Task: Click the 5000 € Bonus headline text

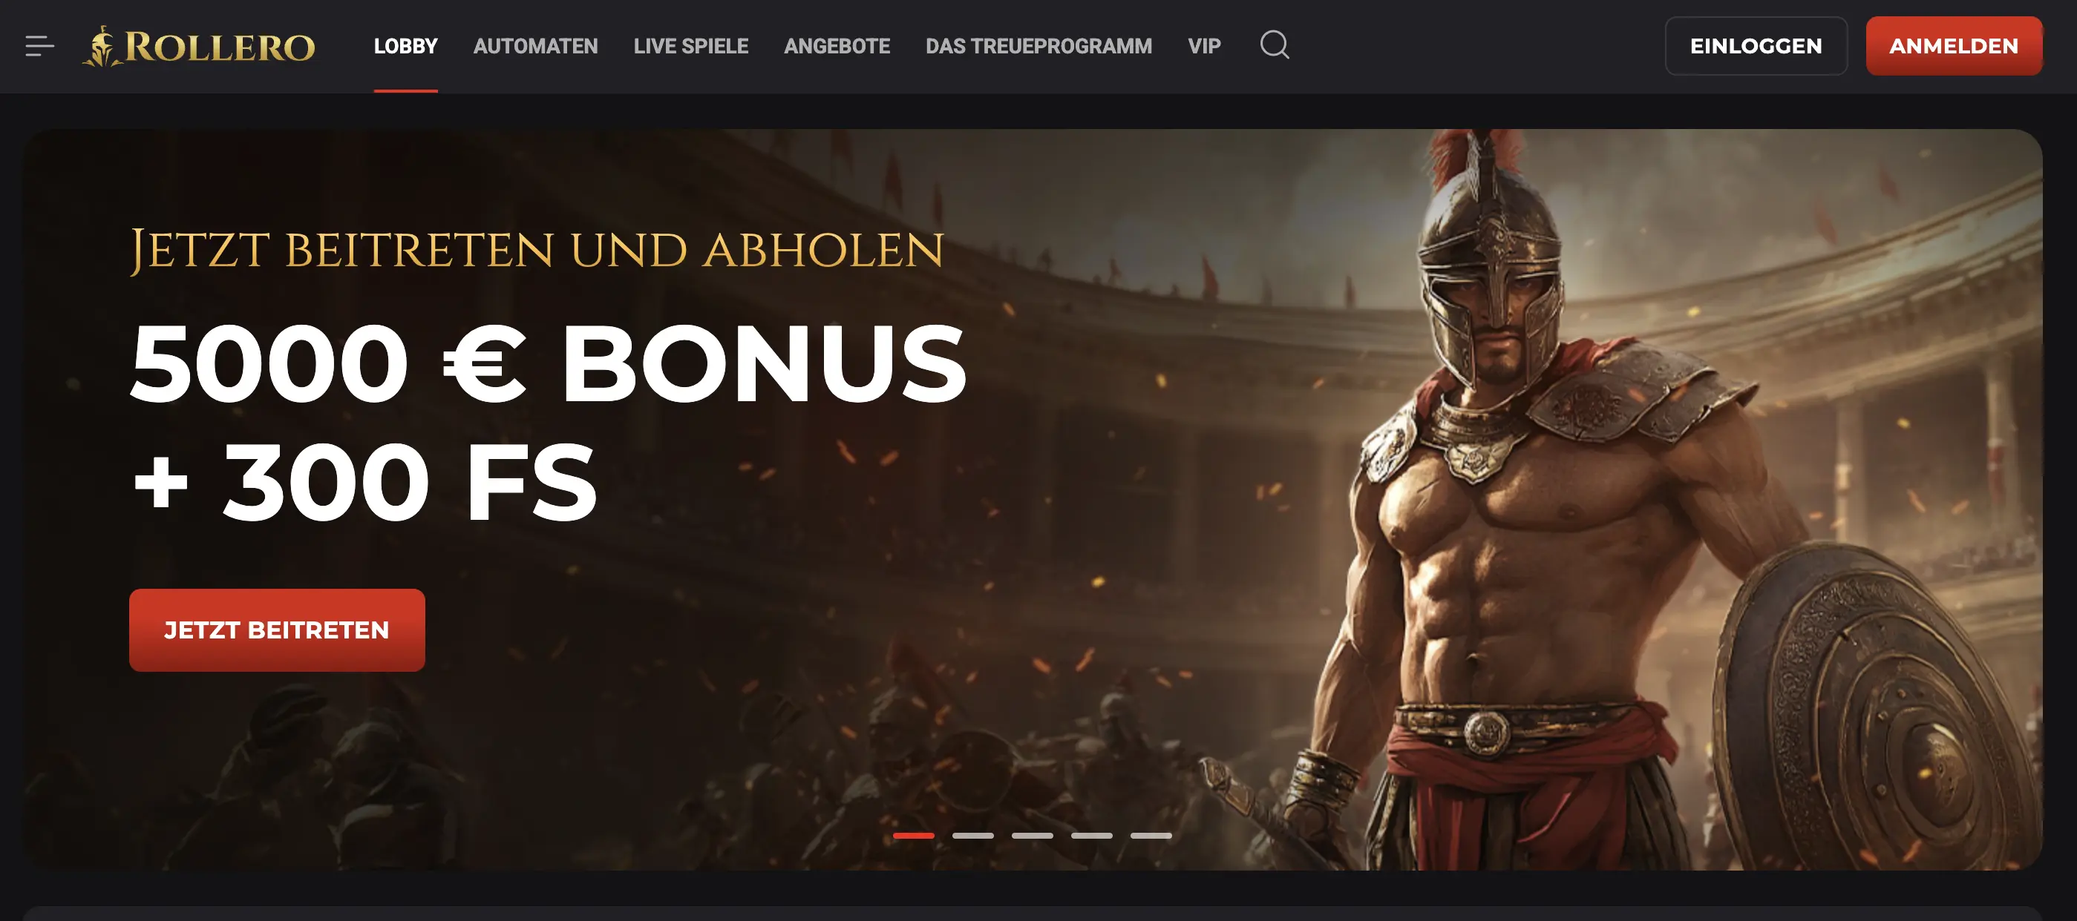Action: [549, 363]
